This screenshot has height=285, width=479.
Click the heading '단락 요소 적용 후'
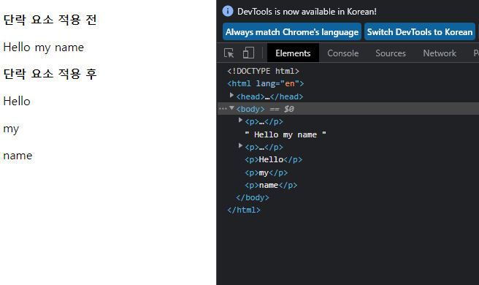pos(50,74)
